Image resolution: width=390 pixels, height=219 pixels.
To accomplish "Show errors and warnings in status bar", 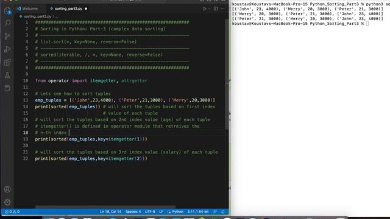I will (x=12, y=212).
